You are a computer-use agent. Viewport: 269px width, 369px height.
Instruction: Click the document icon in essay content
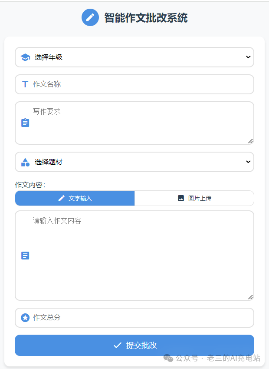coord(25,256)
